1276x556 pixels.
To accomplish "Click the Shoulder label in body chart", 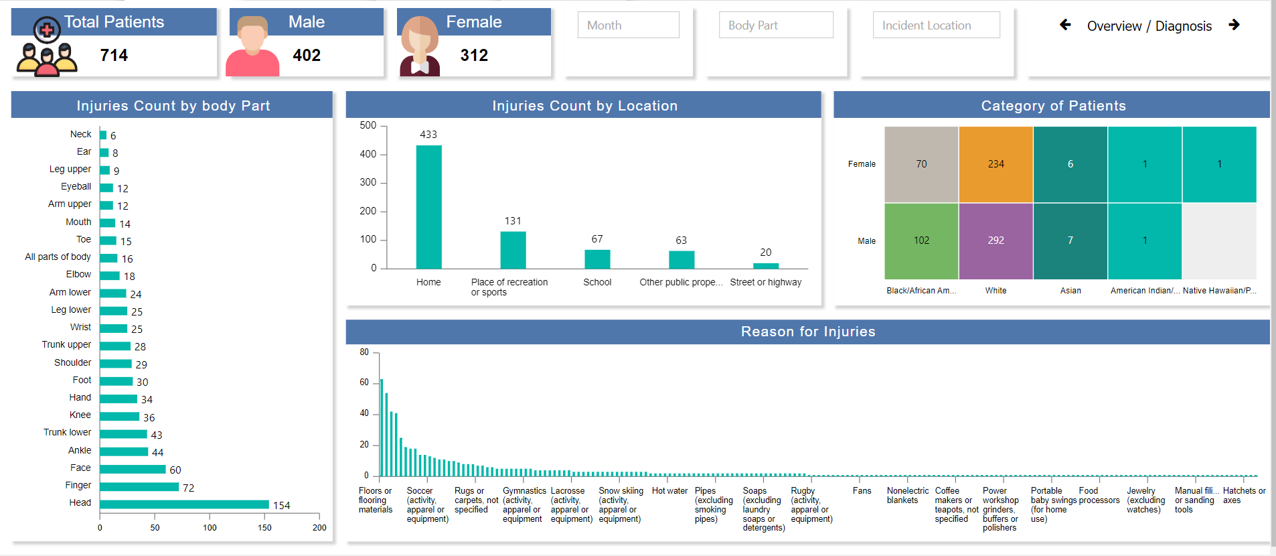I will click(72, 362).
